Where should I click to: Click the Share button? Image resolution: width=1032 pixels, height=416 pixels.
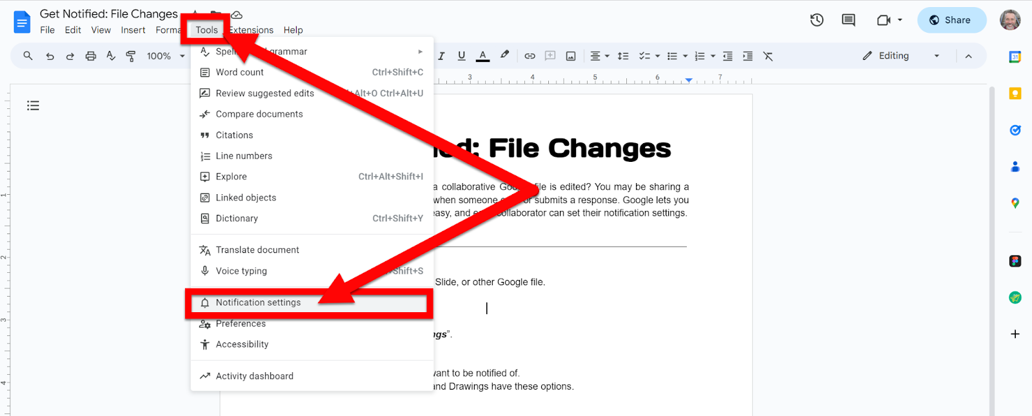click(951, 20)
